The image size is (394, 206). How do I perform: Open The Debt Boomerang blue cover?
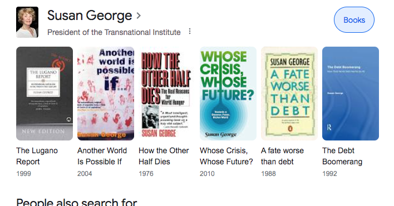(x=351, y=93)
